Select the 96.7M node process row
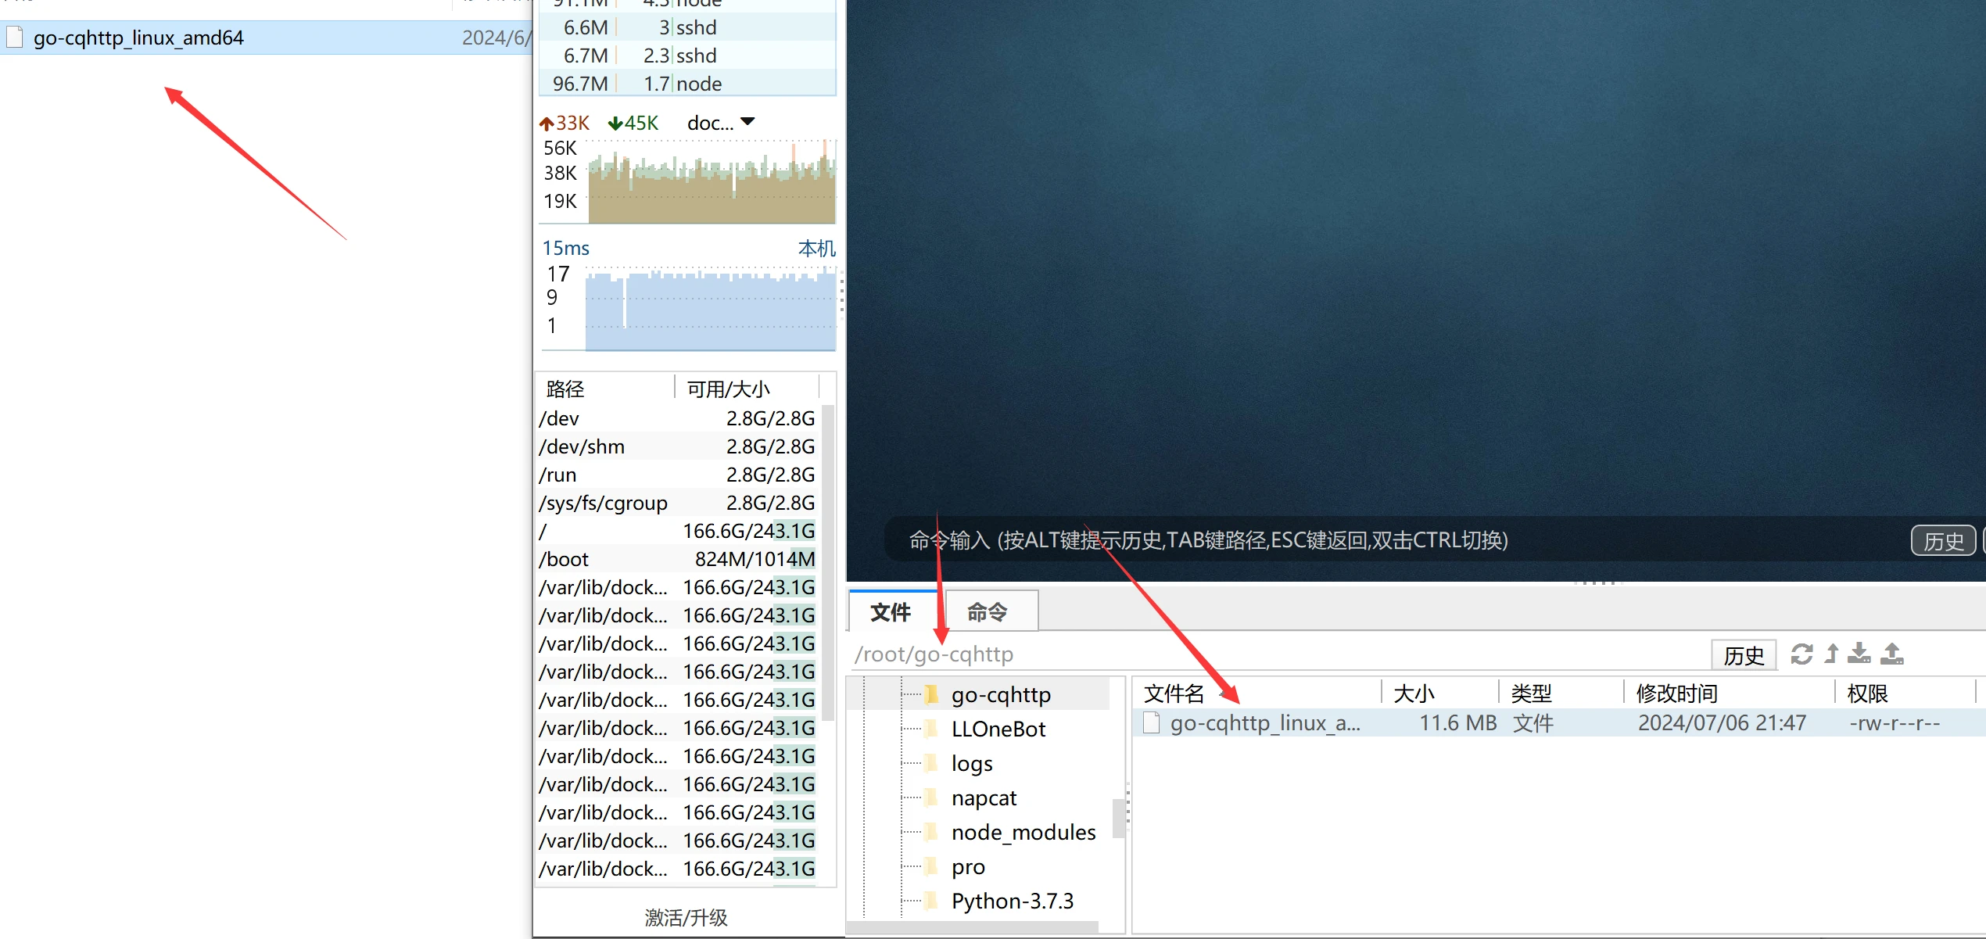 tap(688, 84)
